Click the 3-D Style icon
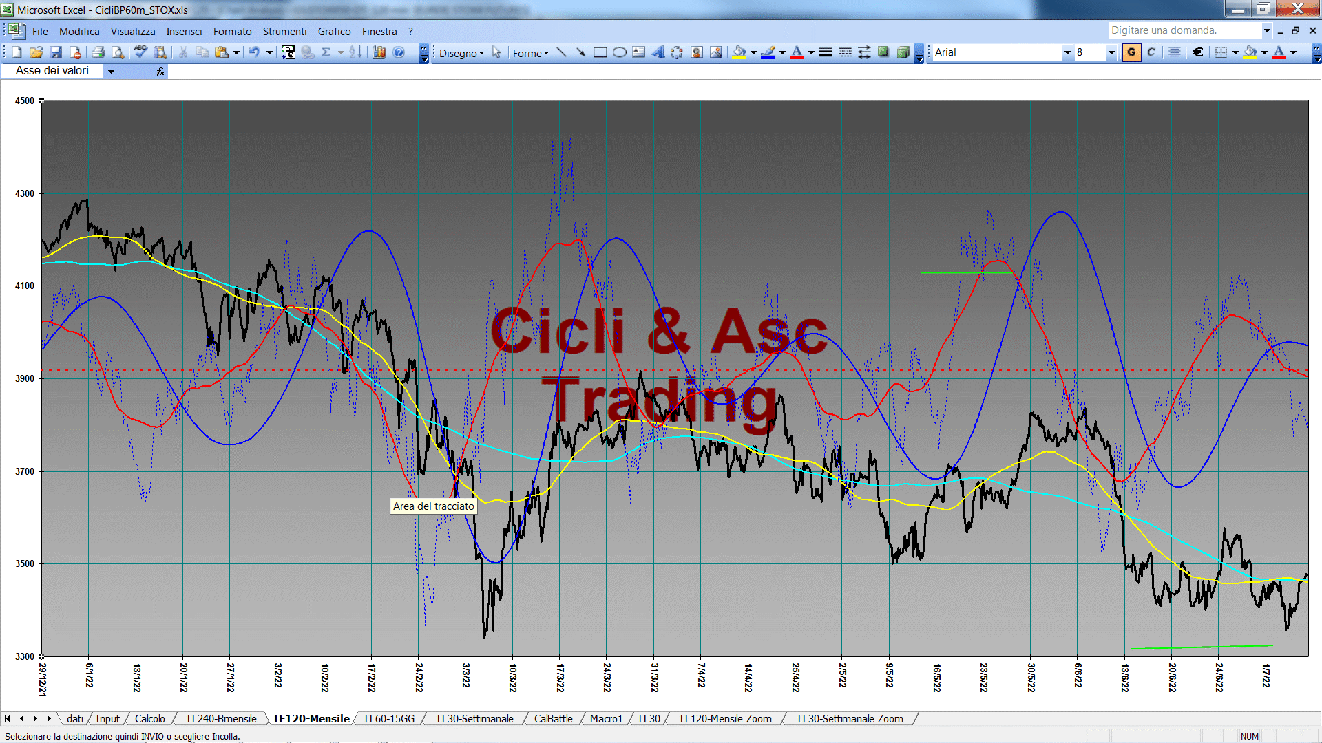This screenshot has width=1322, height=743. tap(903, 52)
